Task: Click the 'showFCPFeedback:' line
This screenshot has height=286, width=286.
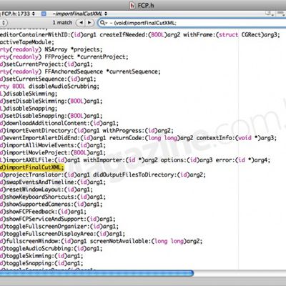Action: [x=43, y=212]
